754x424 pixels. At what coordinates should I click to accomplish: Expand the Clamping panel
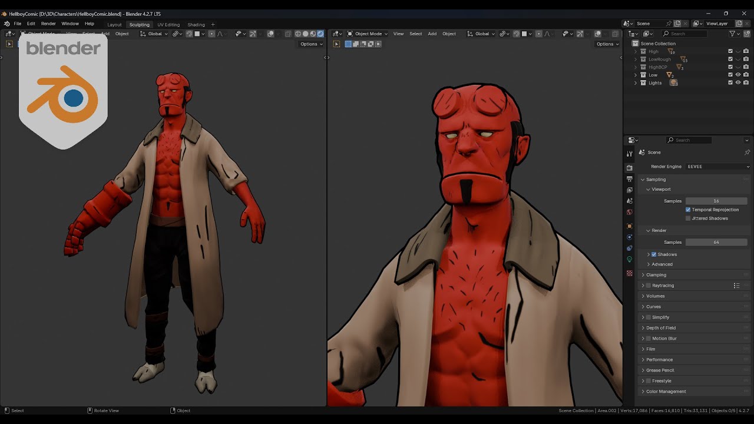point(656,275)
